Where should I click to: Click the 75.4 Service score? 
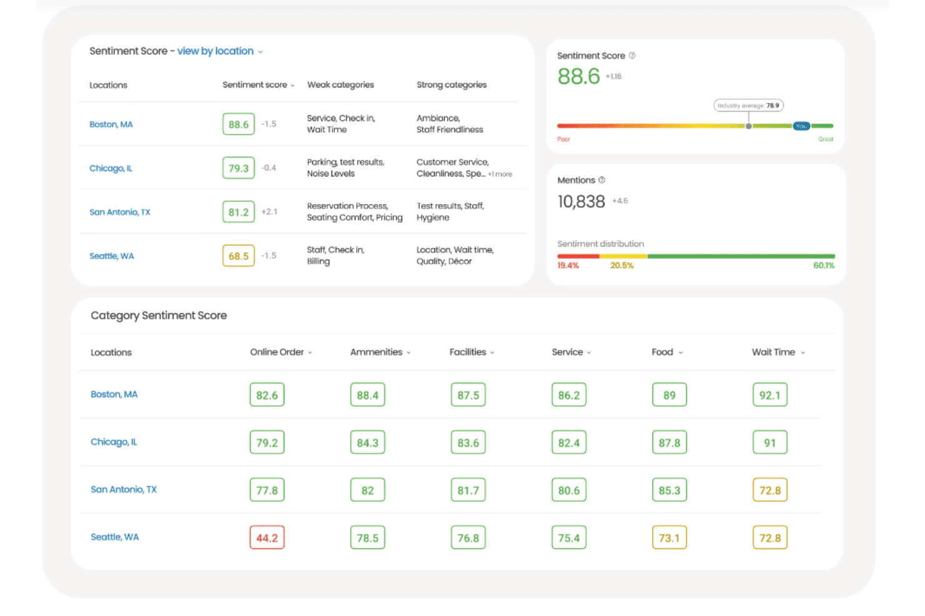point(569,537)
